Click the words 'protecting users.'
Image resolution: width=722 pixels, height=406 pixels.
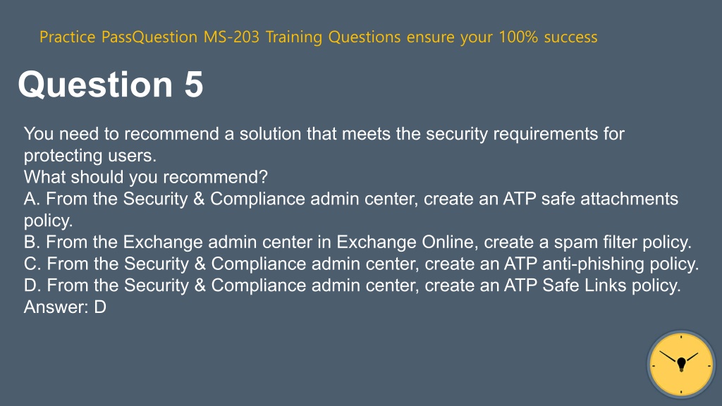tap(90, 156)
